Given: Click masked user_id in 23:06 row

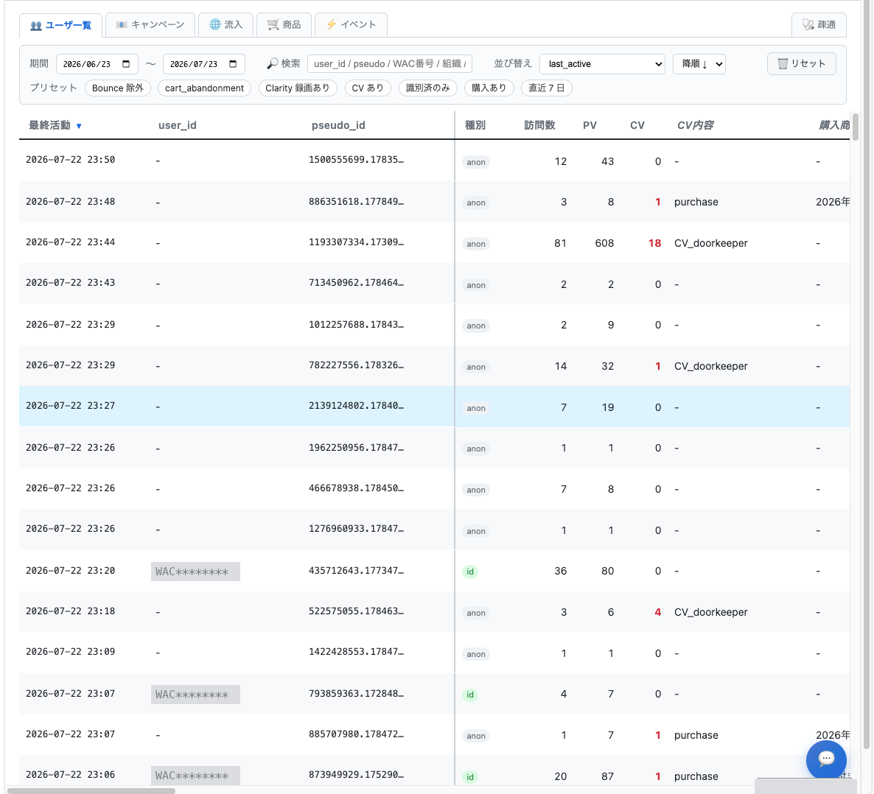Looking at the screenshot, I should click(x=195, y=776).
